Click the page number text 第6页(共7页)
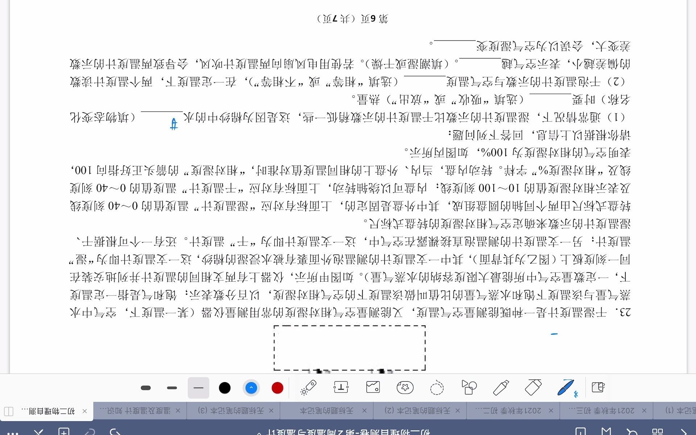 coord(353,18)
